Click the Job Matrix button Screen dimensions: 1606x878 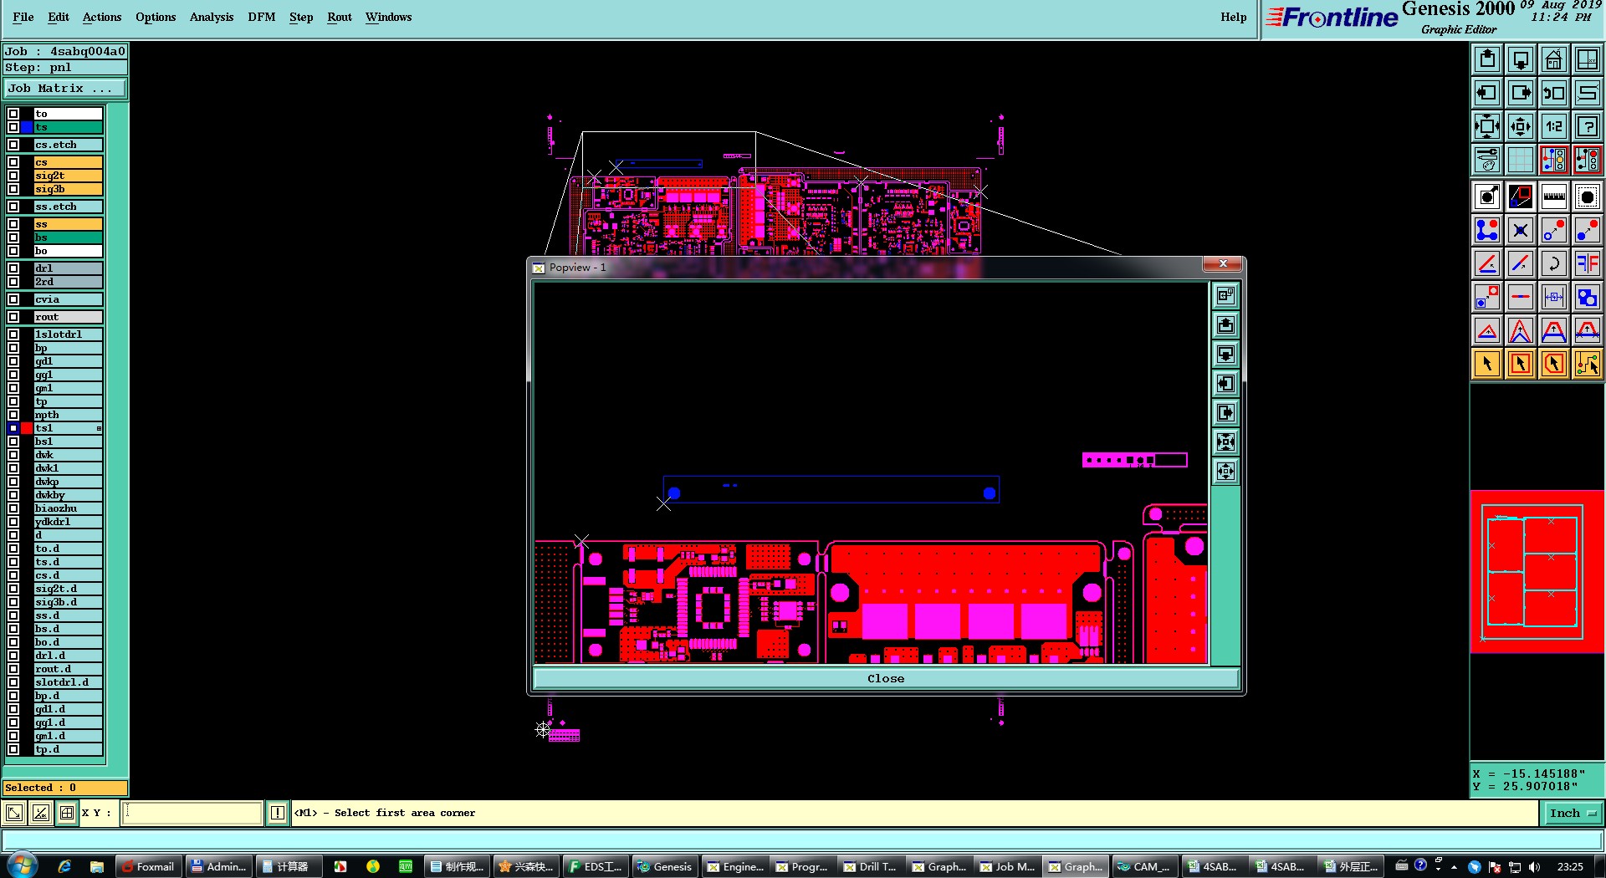click(x=65, y=89)
